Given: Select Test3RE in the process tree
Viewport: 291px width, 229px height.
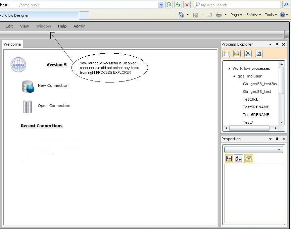Looking at the screenshot, I should pyautogui.click(x=250, y=99).
